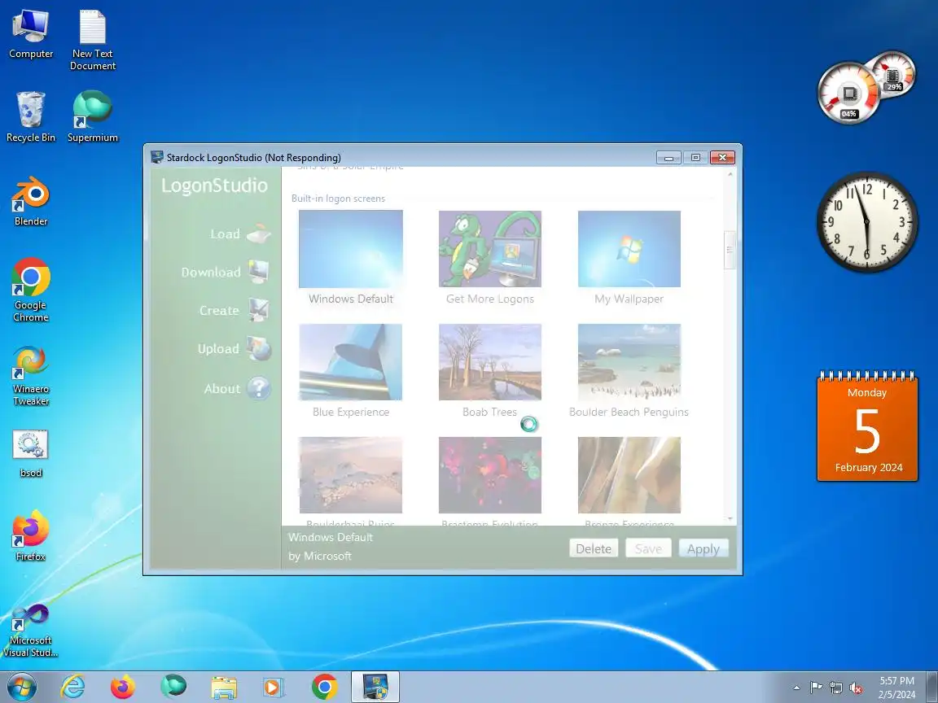Image resolution: width=938 pixels, height=703 pixels.
Task: Pick the Bronze Experience thumbnail
Action: tap(629, 474)
